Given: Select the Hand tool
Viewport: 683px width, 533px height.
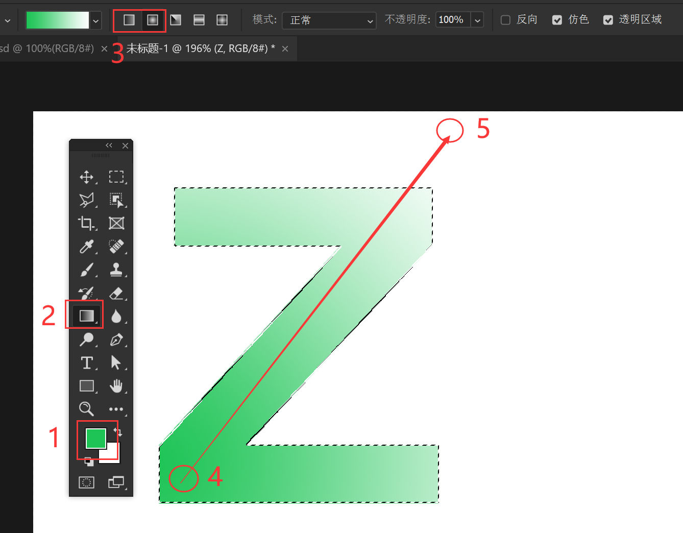Looking at the screenshot, I should tap(116, 386).
